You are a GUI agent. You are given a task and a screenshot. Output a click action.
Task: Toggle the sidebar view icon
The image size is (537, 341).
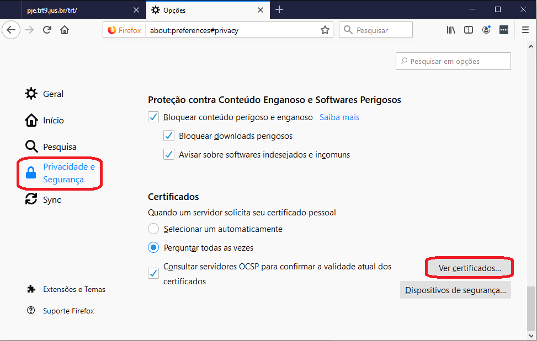click(x=469, y=30)
